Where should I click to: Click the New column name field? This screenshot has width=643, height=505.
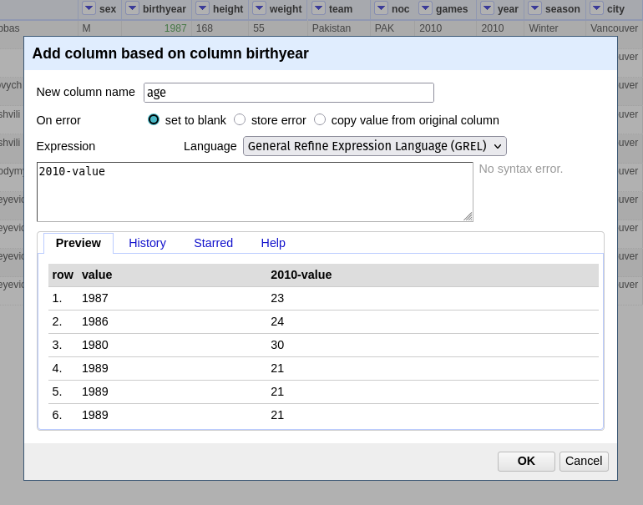(x=289, y=93)
